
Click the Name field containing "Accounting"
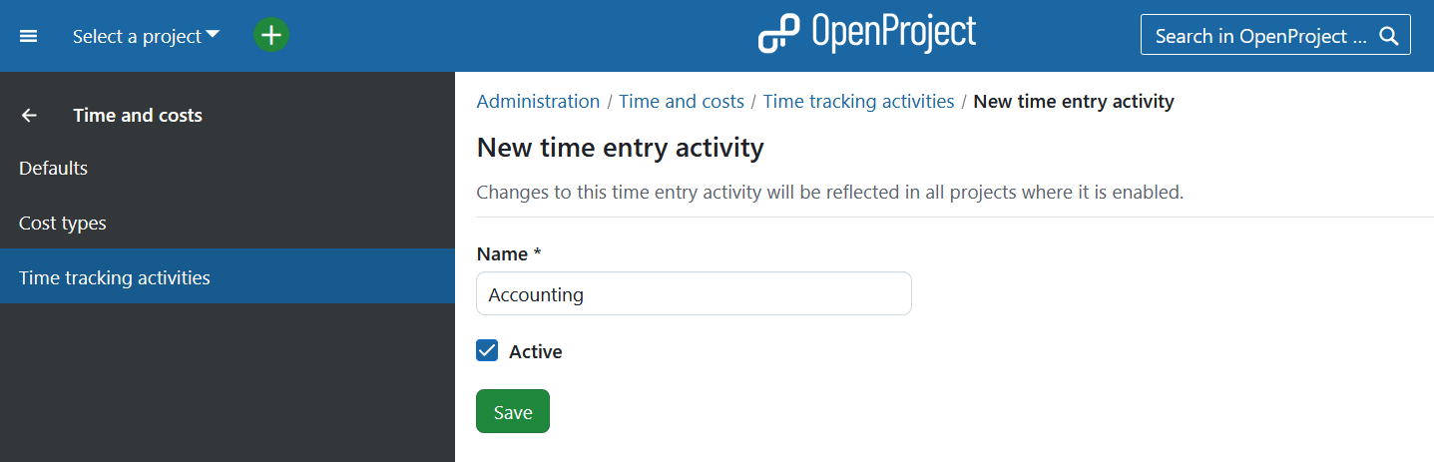click(694, 294)
